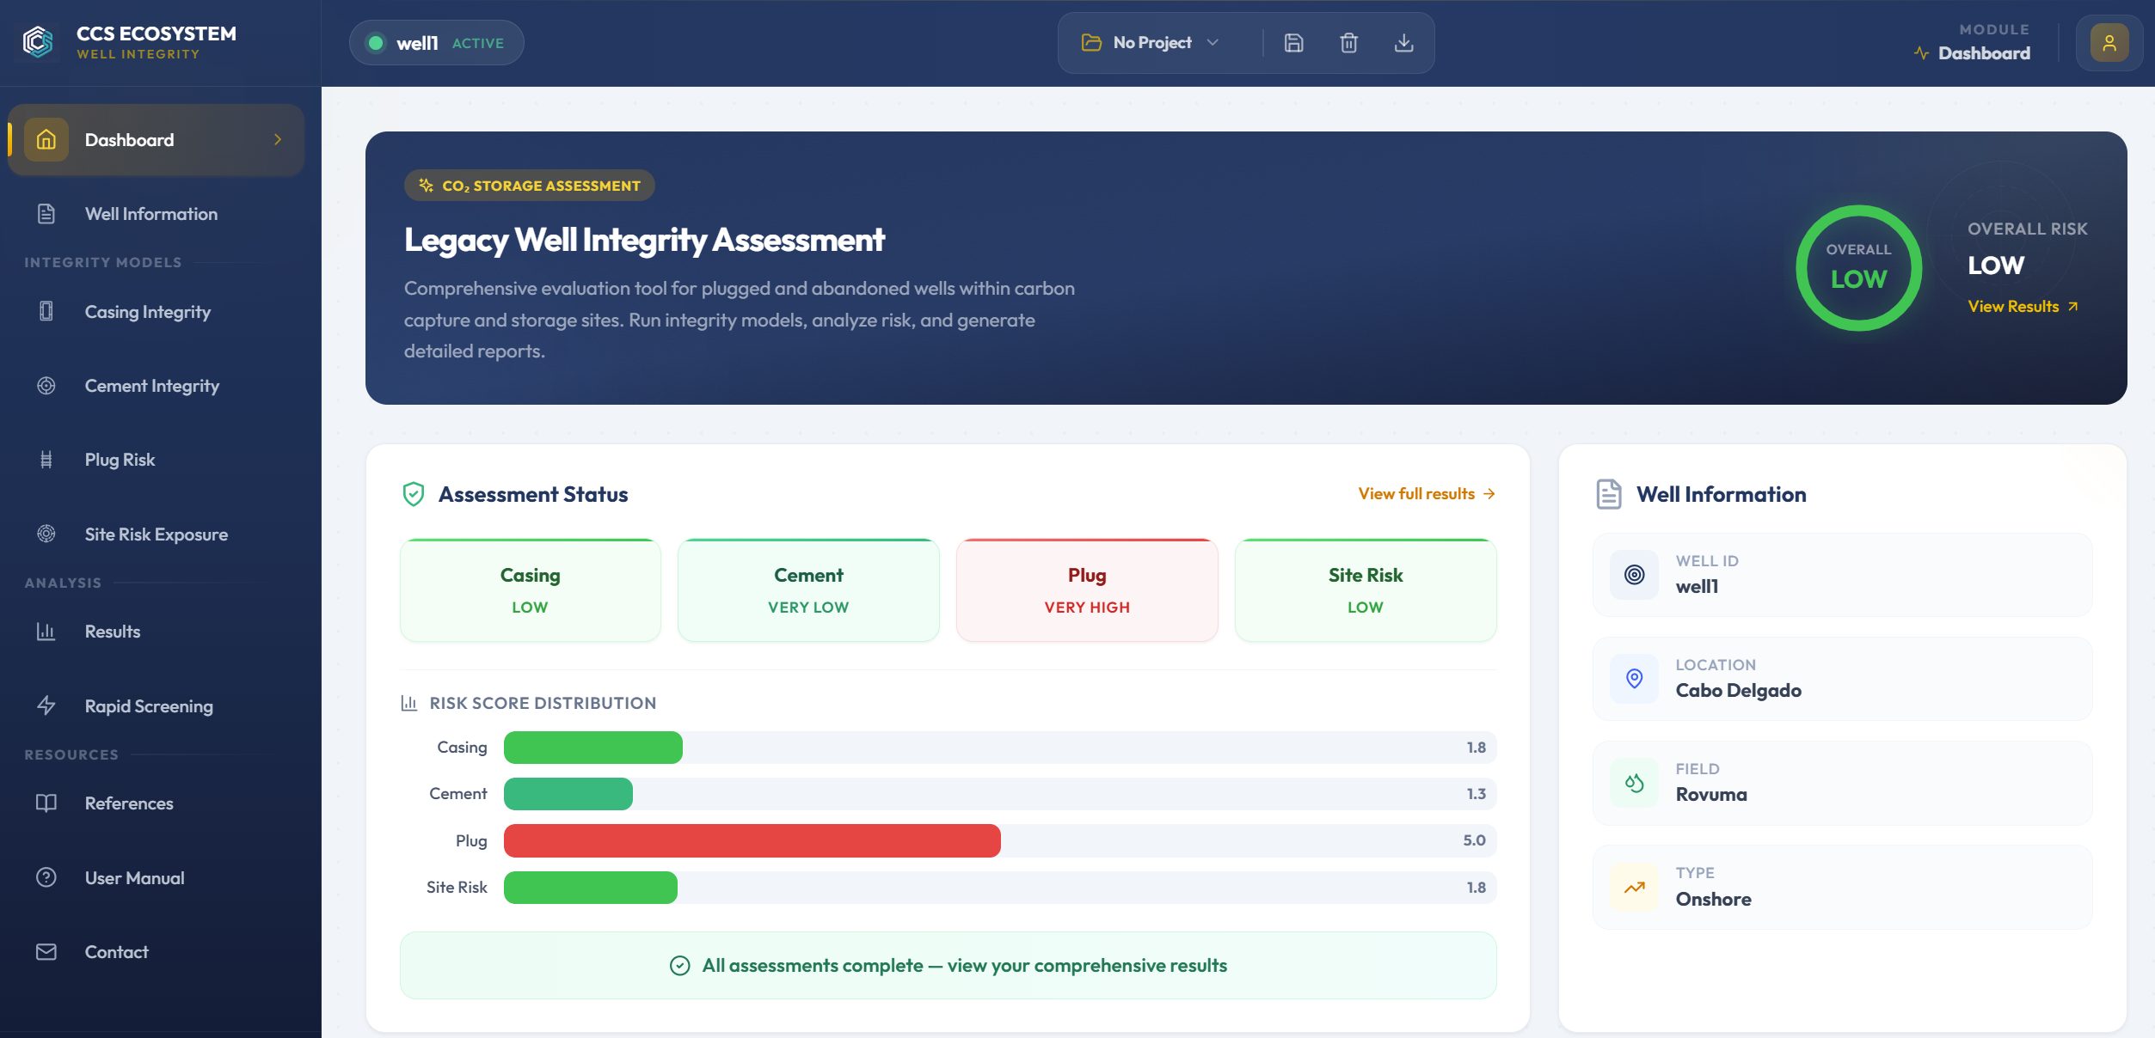
Task: Download well data with the download icon
Action: coord(1404,42)
